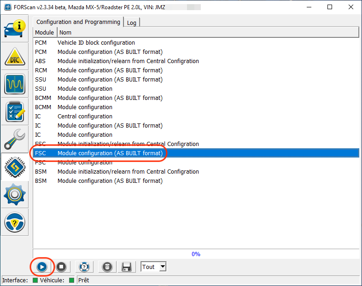
Task: Maximize the FORScan window
Action: coord(330,7)
